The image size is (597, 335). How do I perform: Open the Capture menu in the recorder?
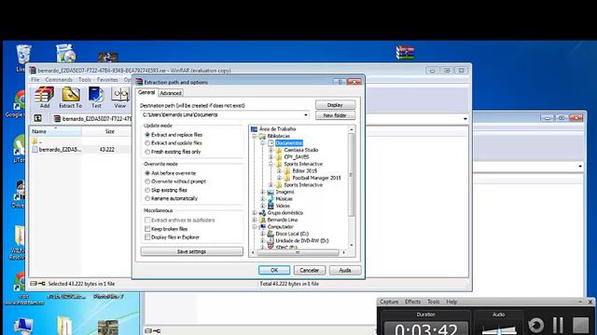pos(389,301)
